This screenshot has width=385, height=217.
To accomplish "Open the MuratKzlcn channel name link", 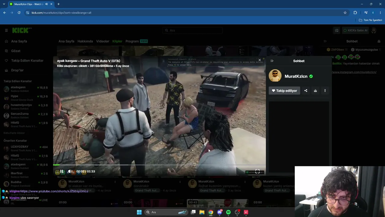I will click(296, 77).
